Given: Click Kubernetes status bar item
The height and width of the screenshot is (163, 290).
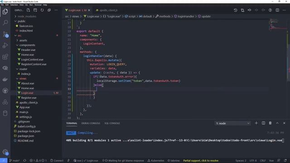Looking at the screenshot, I should click(156, 161).
